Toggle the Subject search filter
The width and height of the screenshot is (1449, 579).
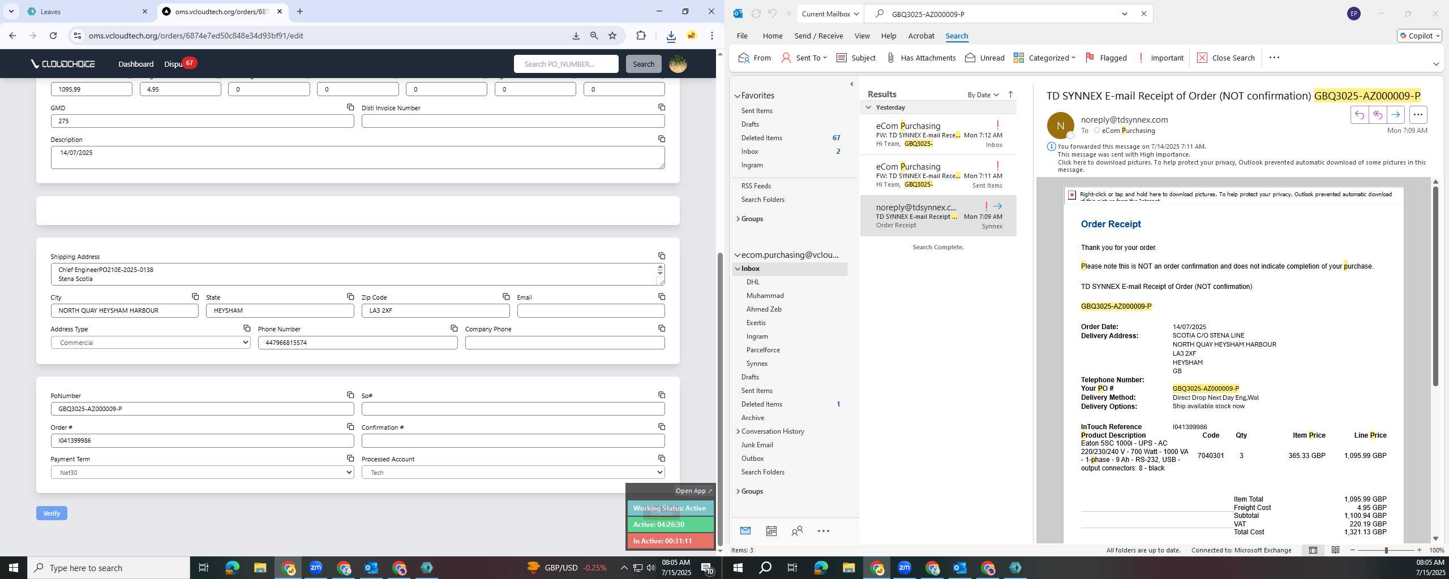[x=856, y=58]
